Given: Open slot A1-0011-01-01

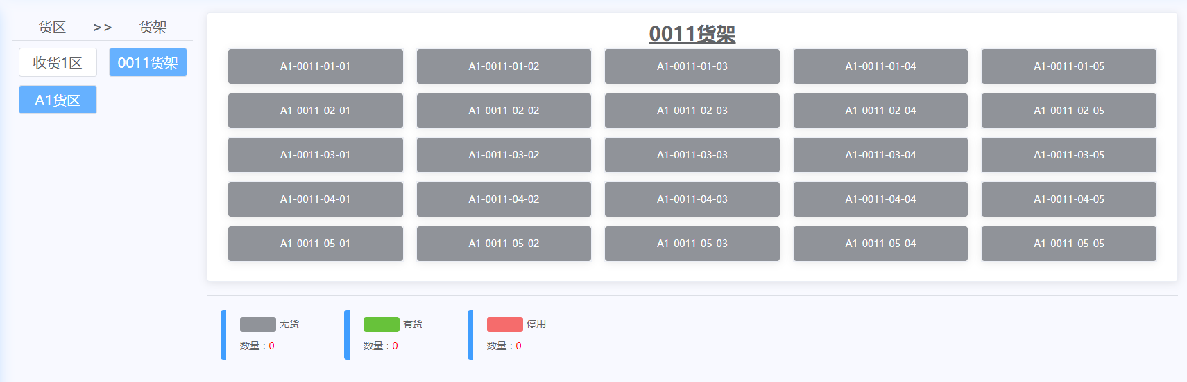Looking at the screenshot, I should (x=315, y=66).
